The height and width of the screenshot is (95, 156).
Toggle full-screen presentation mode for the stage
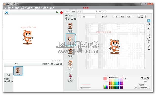pyautogui.click(x=7, y=12)
